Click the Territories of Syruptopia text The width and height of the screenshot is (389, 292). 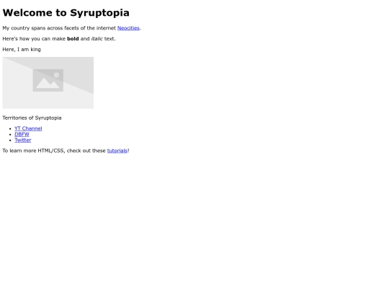pyautogui.click(x=32, y=118)
